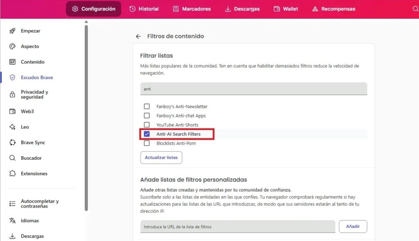419x241 pixels.
Task: Open Empezar settings section
Action: click(x=30, y=31)
